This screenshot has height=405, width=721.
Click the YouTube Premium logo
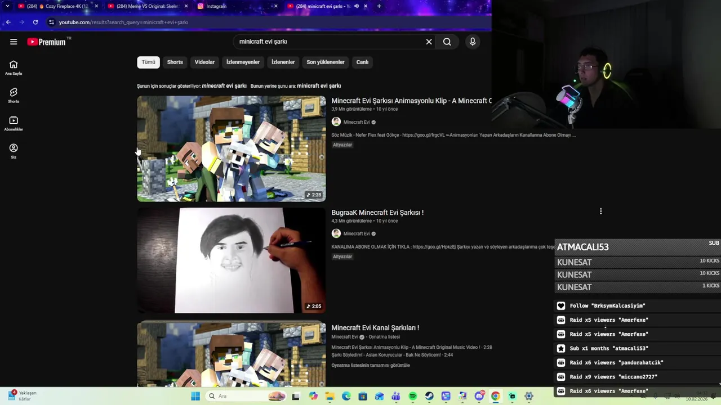tap(46, 42)
